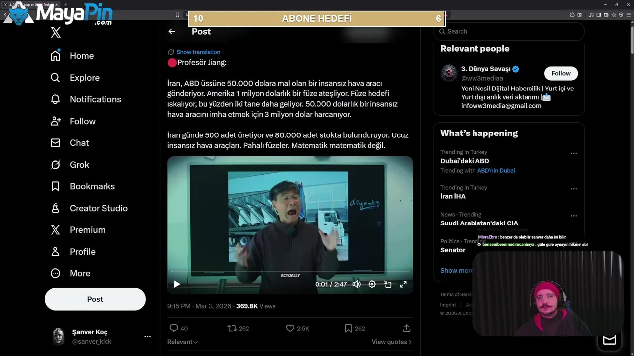Click Şanver Koç account avatar
Screen dimensions: 634x356
[x=59, y=336]
